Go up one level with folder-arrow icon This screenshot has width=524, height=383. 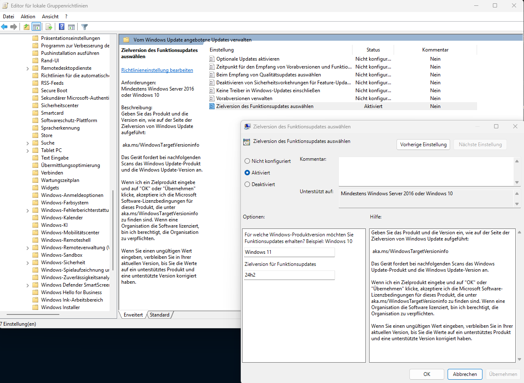coord(27,27)
